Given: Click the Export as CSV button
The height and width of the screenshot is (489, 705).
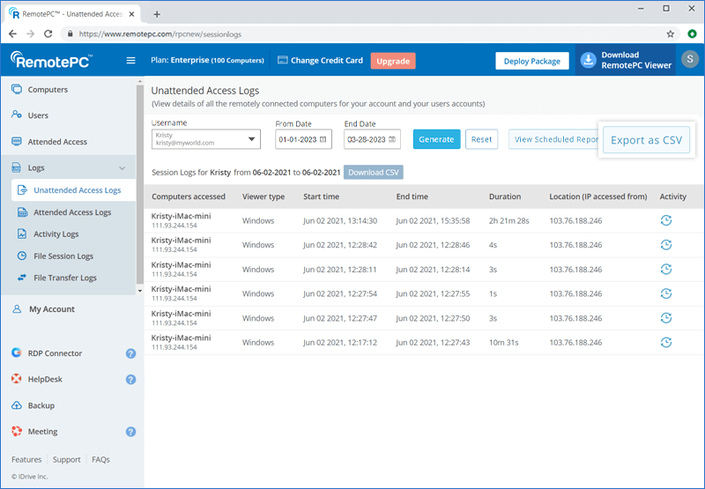Looking at the screenshot, I should (646, 140).
